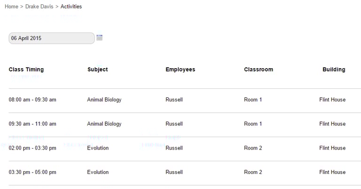The image size is (361, 189).
Task: Click the date field showing 06 April 2015
Action: coord(51,38)
